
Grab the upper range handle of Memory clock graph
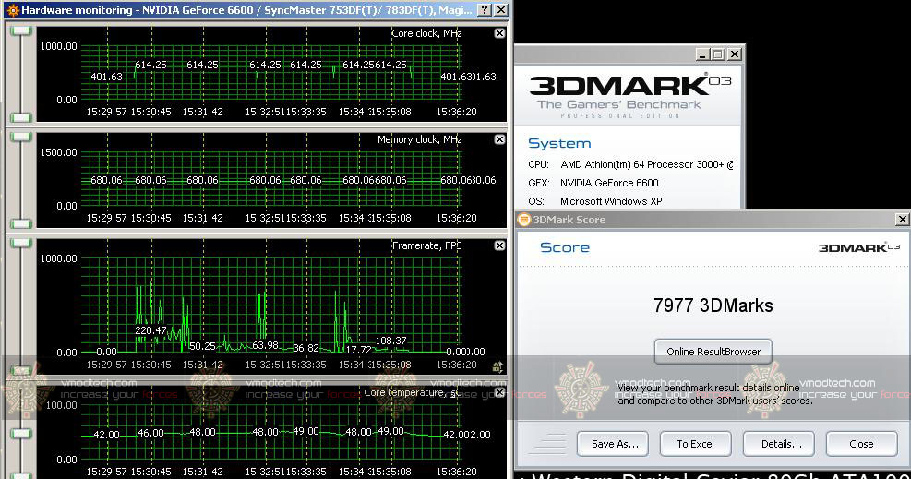click(21, 137)
